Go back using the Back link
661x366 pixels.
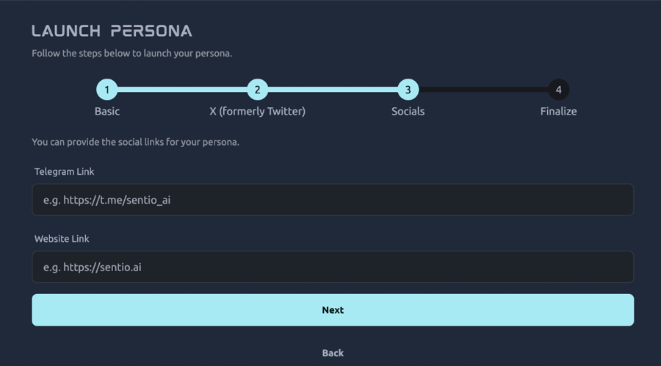click(333, 353)
